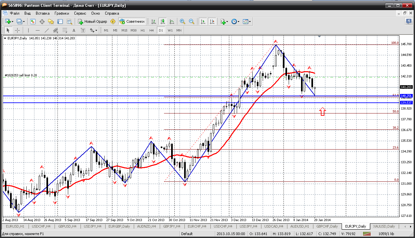Open the Справка menu
The image size is (415, 238).
112,13
